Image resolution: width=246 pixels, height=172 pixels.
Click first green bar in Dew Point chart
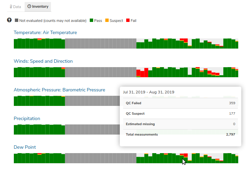(x=16, y=159)
